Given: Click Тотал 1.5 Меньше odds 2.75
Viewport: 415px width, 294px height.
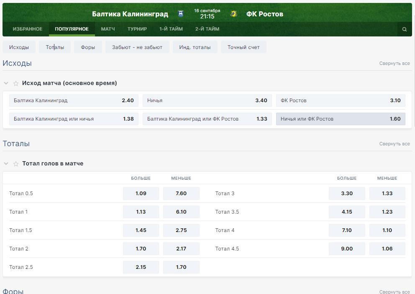Looking at the screenshot, I should 181,230.
